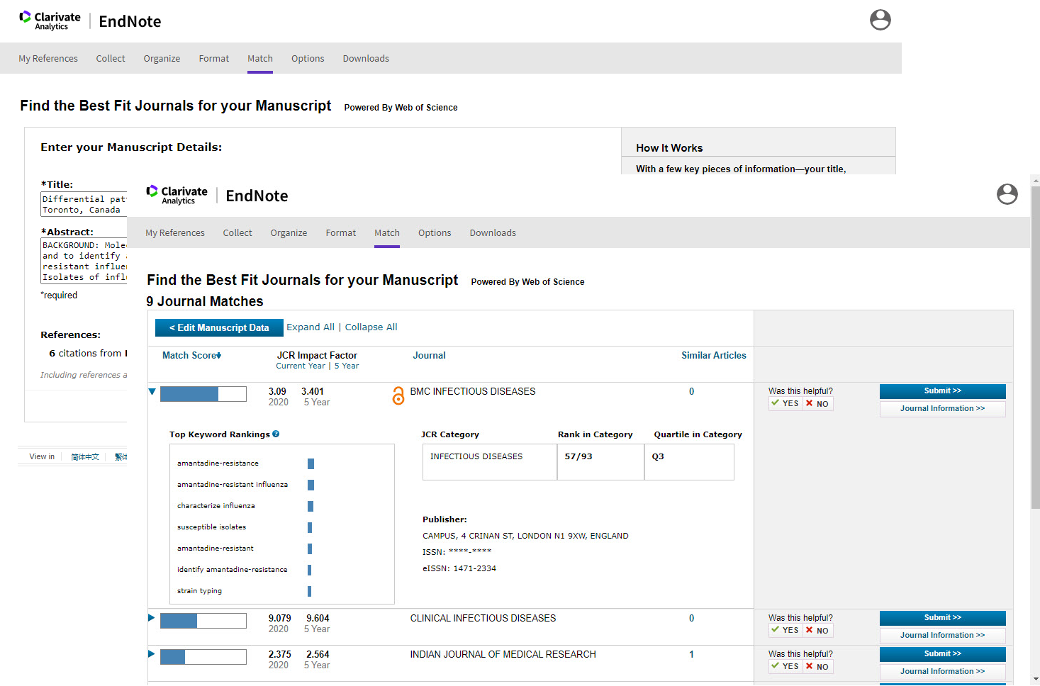
Task: Collapse BMC Infectious Diseases row triangle
Action: tap(152, 391)
